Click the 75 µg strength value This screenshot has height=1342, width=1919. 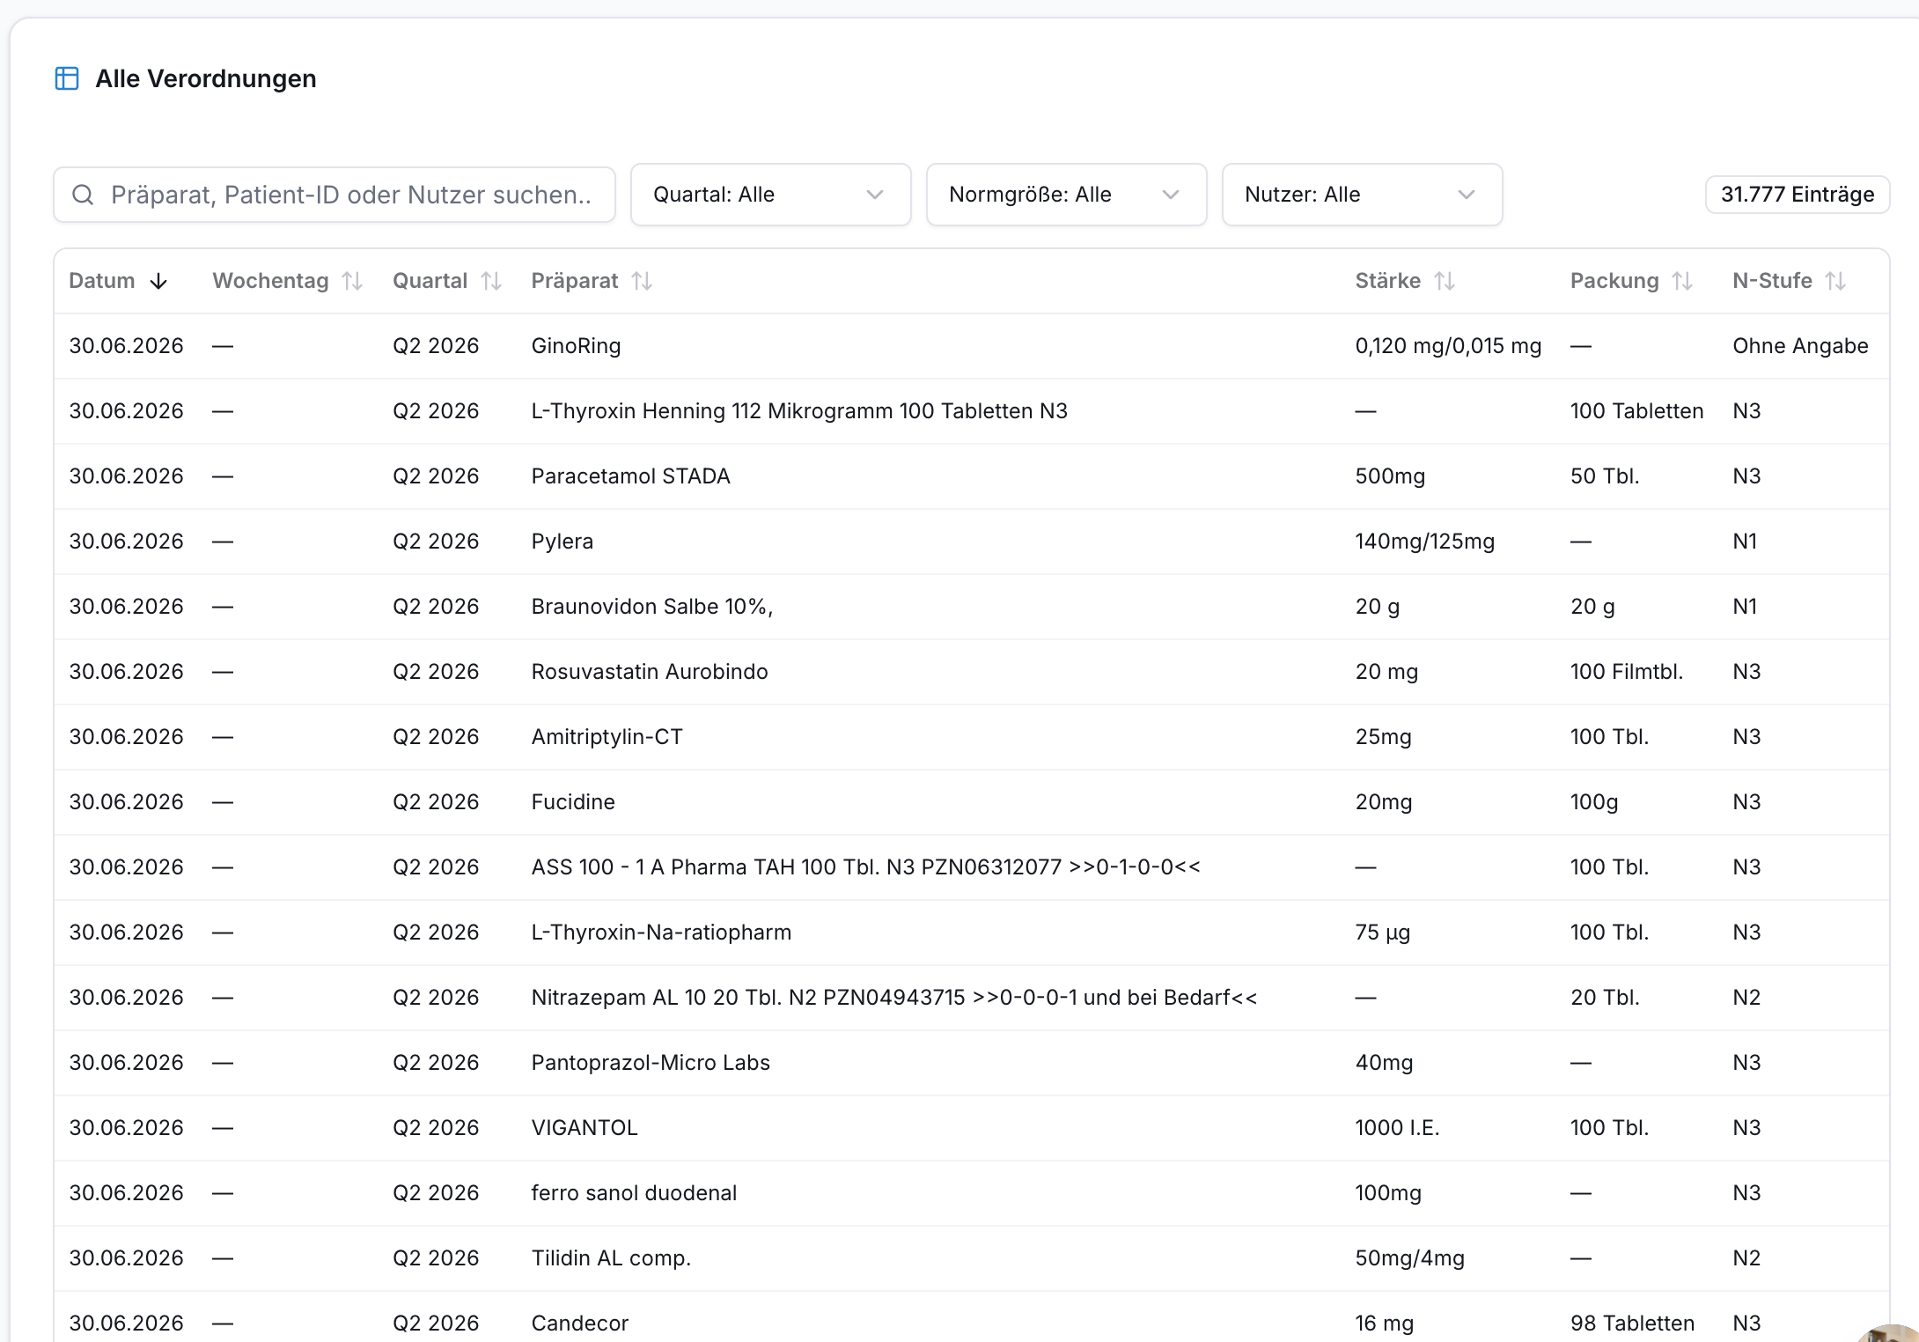(x=1383, y=933)
